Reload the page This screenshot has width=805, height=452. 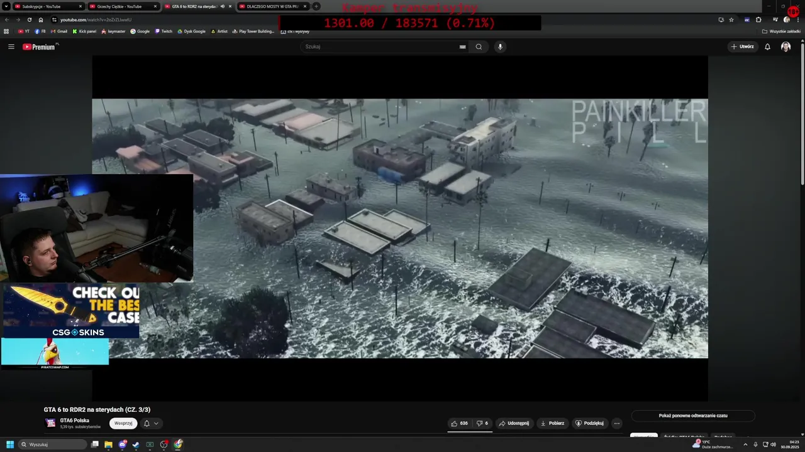(x=29, y=19)
